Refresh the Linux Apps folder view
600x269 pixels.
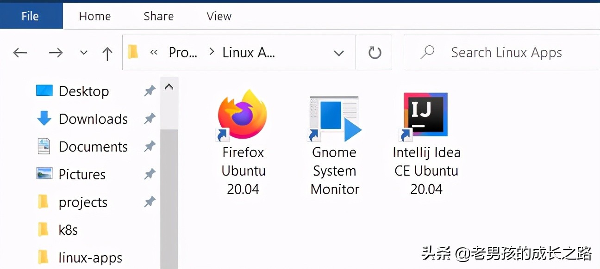click(x=374, y=52)
